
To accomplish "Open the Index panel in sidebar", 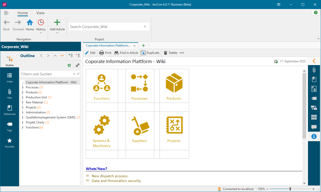I will click(x=9, y=77).
